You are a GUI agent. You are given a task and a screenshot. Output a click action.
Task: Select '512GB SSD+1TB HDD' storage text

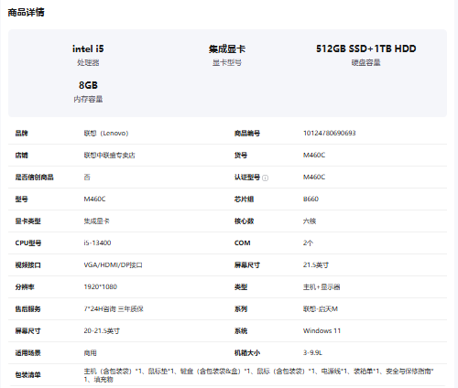tap(365, 48)
